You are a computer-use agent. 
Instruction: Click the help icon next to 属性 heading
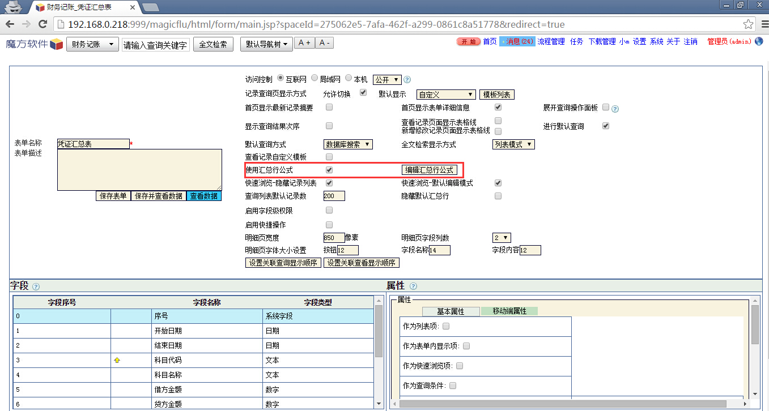[x=413, y=286]
